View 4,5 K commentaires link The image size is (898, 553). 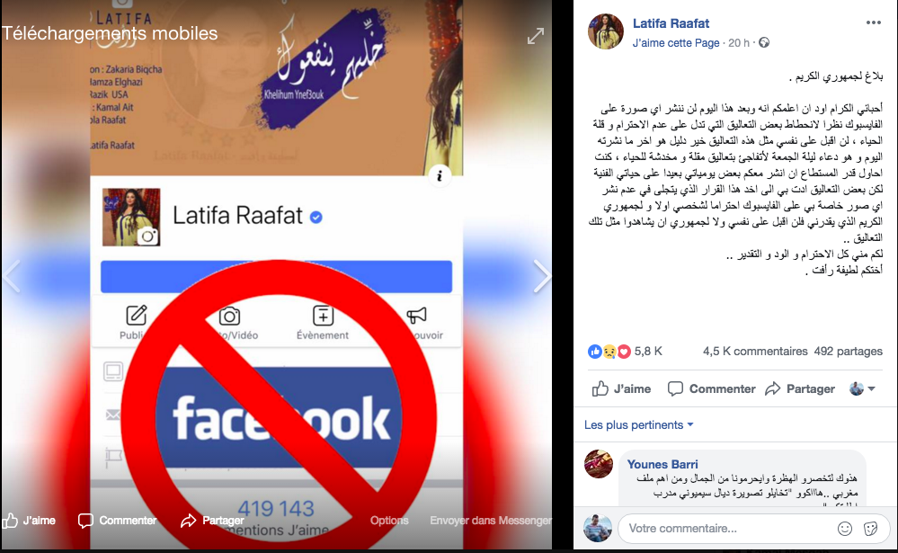[755, 351]
